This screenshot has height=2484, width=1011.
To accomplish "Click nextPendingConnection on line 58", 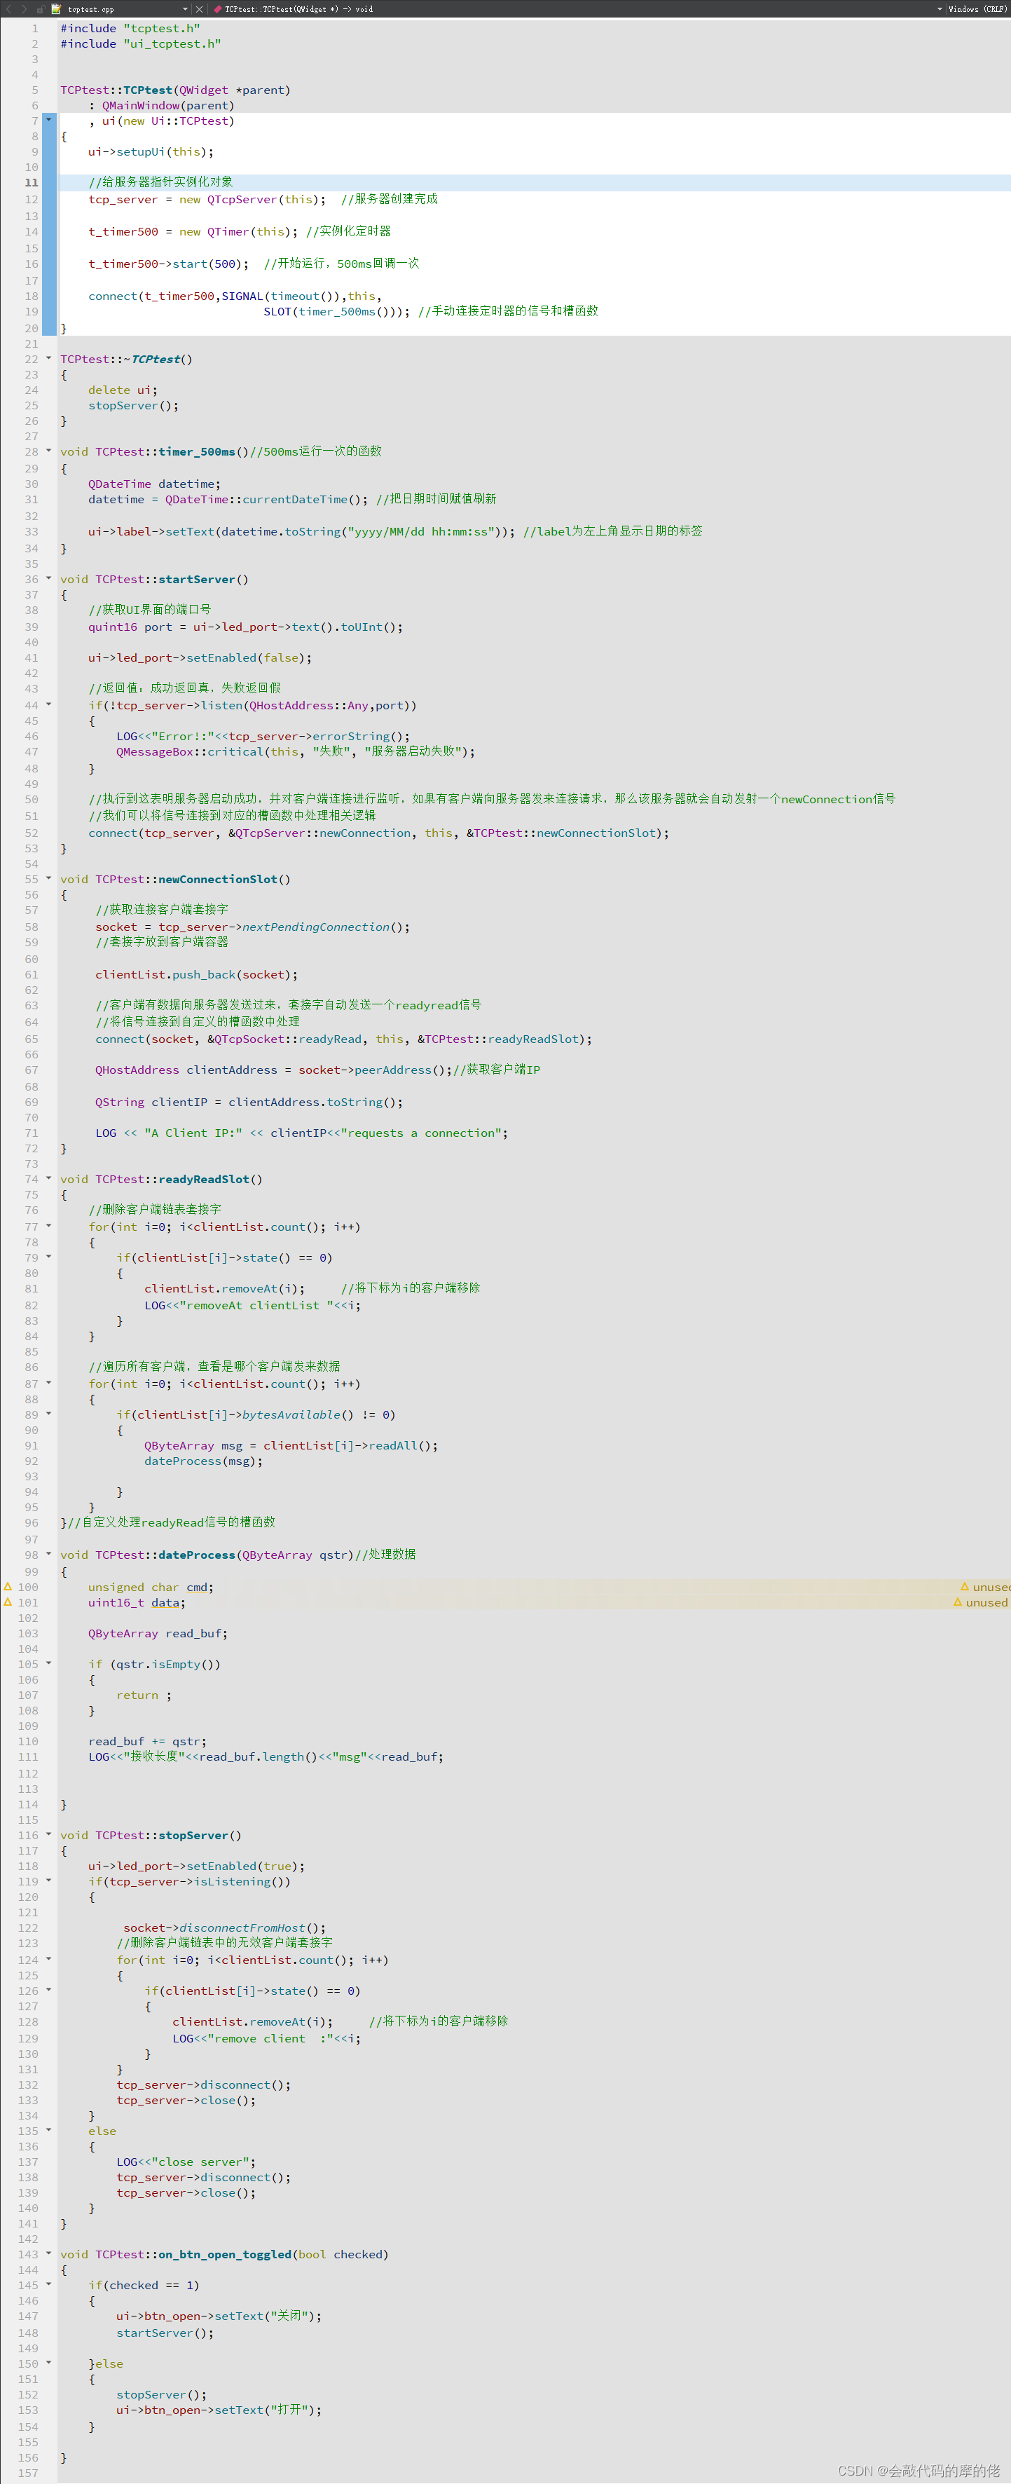I will (x=316, y=927).
